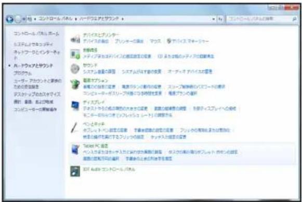Click 画面の回転方向の選択 link
Image resolution: width=302 pixels, height=202 pixels.
(101, 159)
